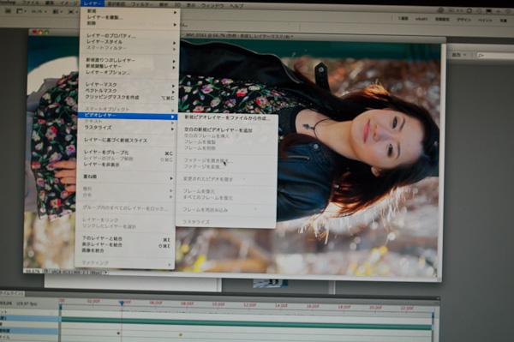Screen dimensions: 514x342
Task: Open the arrange documents icon dropdown
Action: [57, 11]
